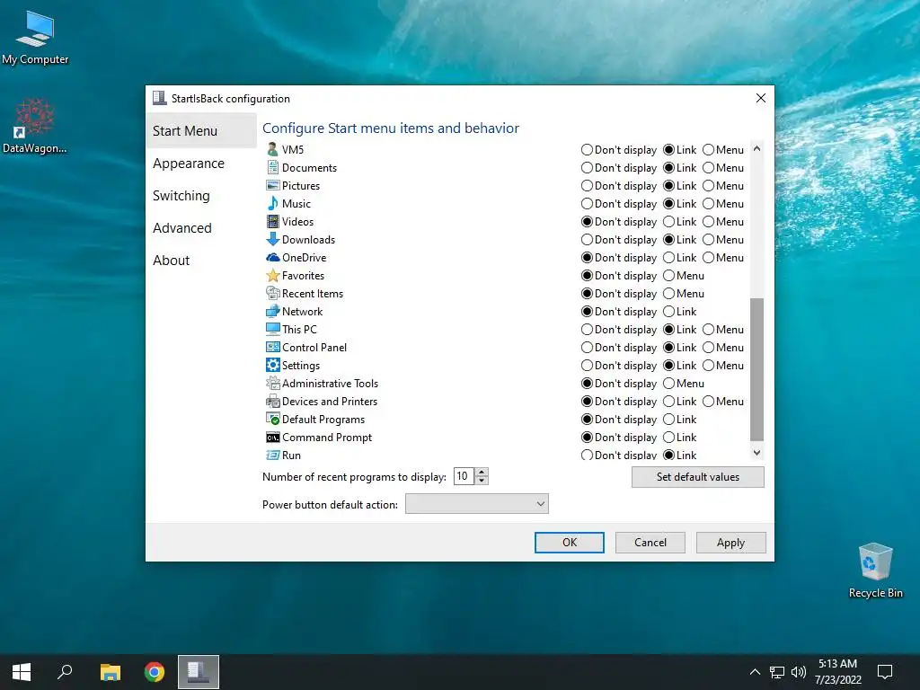Click the Control Panel icon
The width and height of the screenshot is (920, 690).
272,348
